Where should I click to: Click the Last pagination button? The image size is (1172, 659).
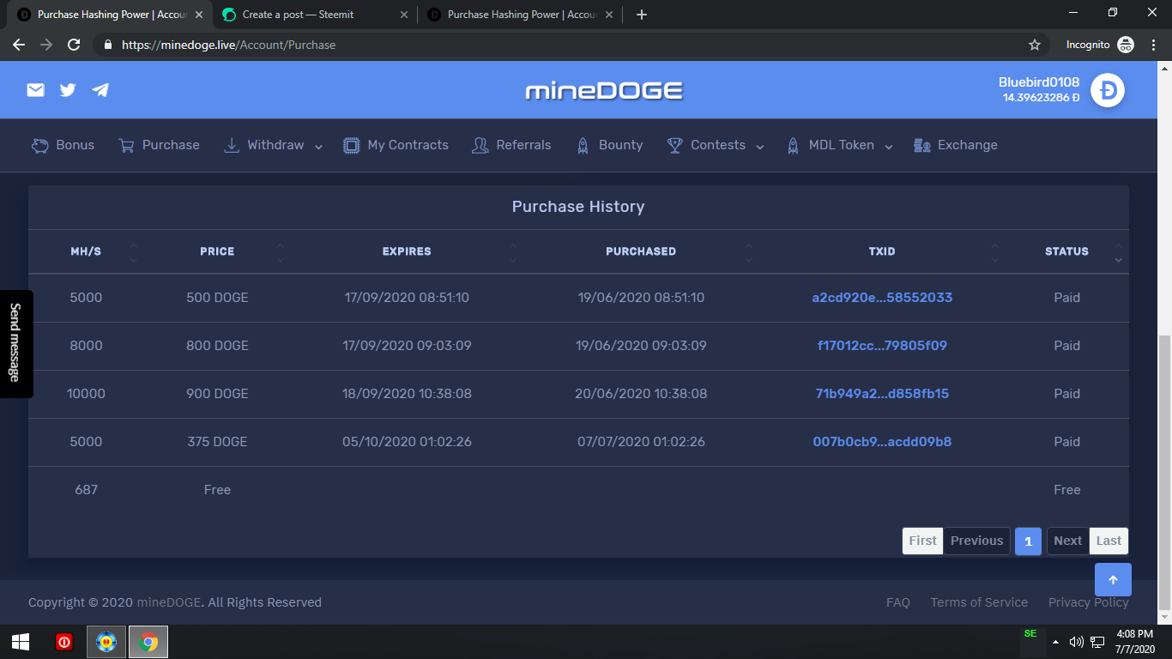point(1109,541)
